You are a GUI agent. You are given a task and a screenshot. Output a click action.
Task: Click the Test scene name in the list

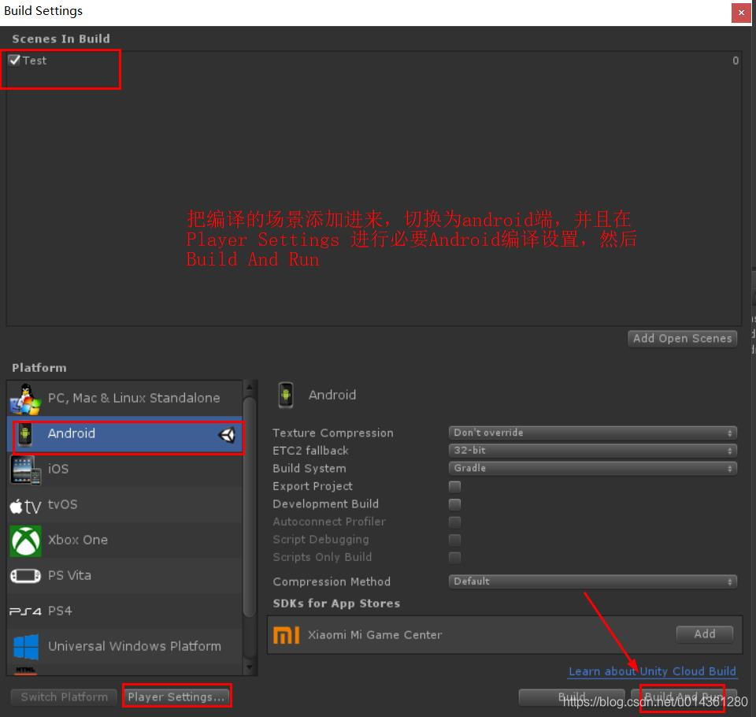34,61
